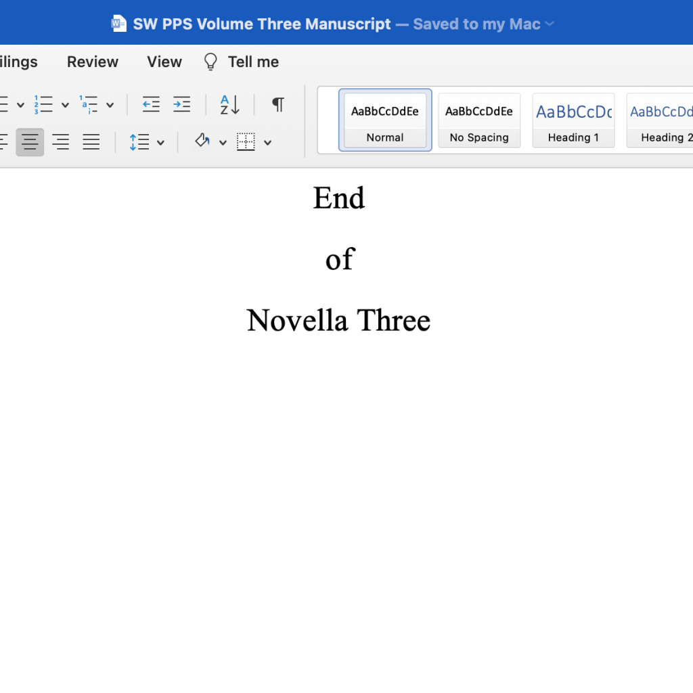
Task: Open the Review tab
Action: point(92,62)
